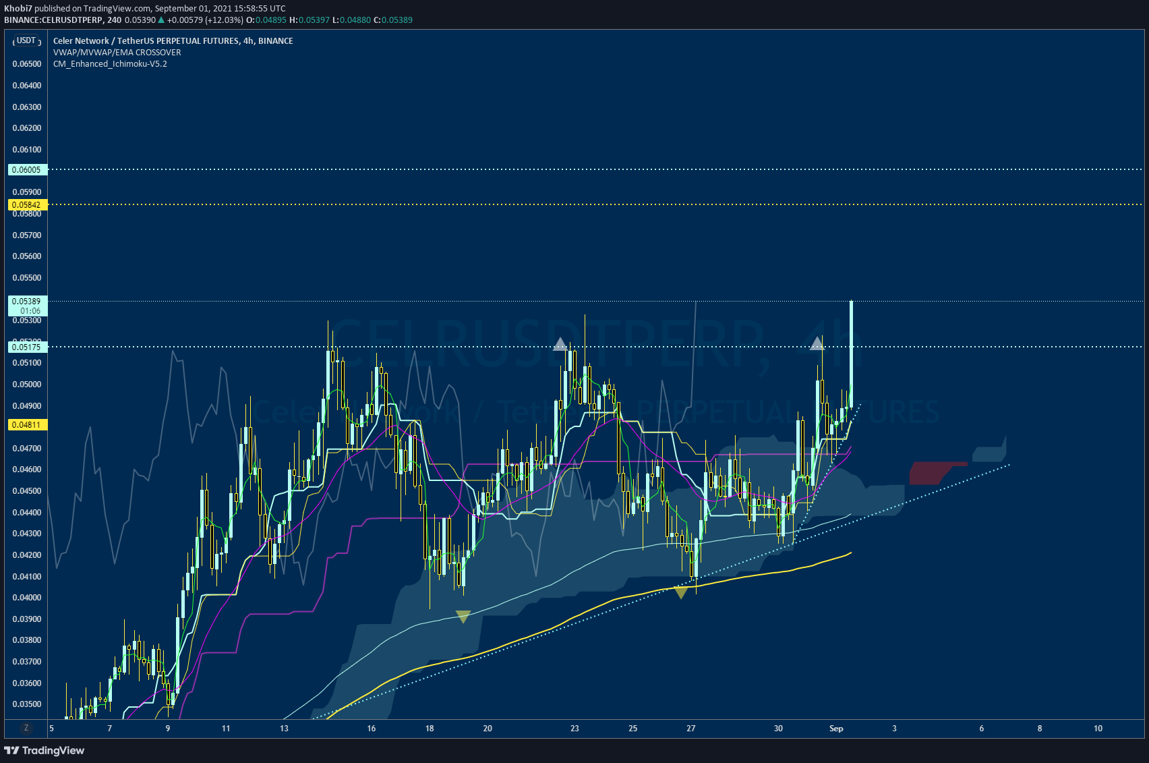Click the downward yellow triangle near 27
The image size is (1149, 763).
tap(681, 592)
